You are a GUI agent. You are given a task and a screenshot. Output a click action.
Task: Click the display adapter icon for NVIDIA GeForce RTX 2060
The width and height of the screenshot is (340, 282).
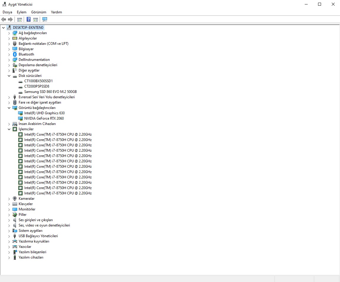(x=20, y=118)
